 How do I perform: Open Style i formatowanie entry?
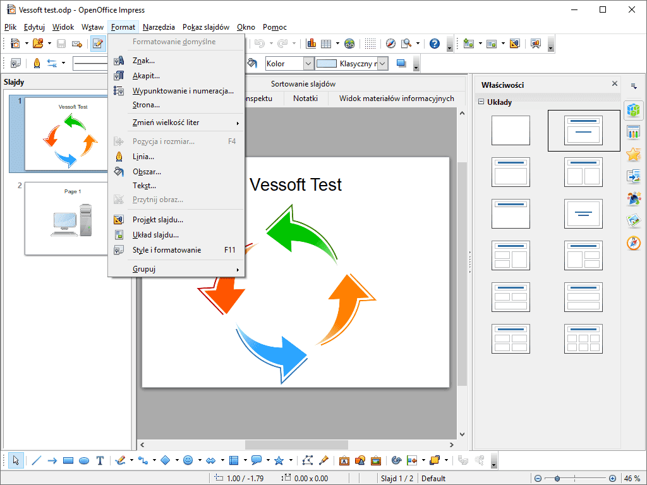pyautogui.click(x=176, y=250)
